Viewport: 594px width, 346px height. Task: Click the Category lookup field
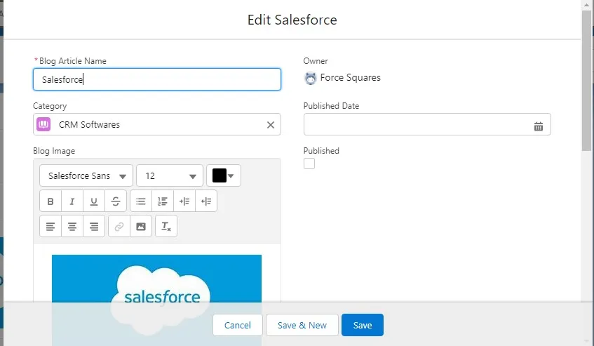click(157, 124)
